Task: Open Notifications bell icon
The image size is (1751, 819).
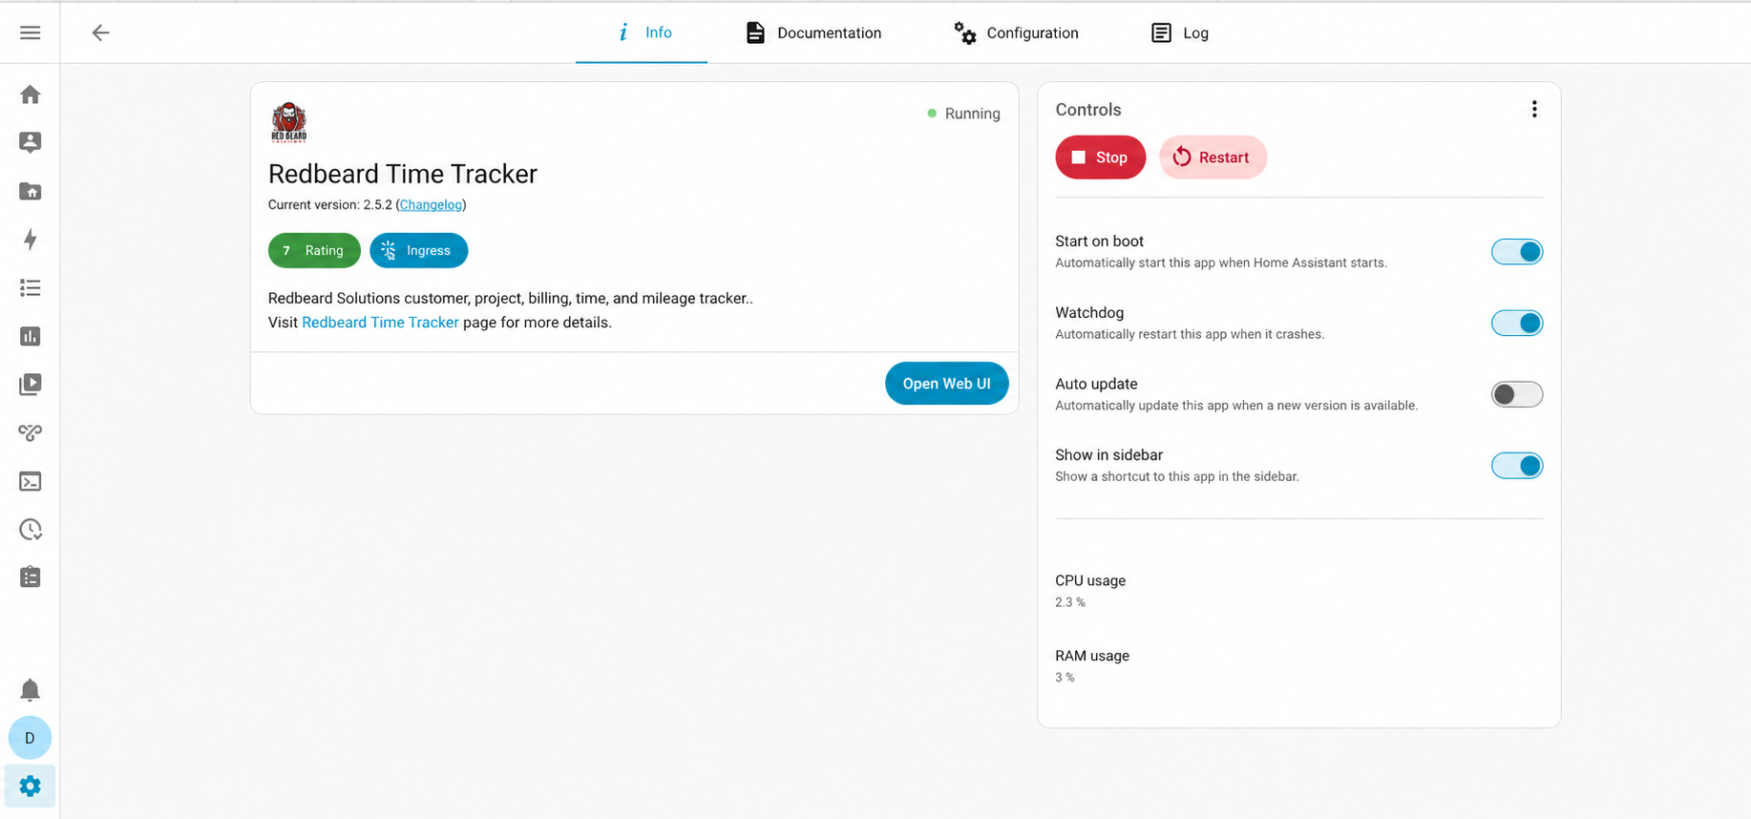Action: pyautogui.click(x=30, y=689)
